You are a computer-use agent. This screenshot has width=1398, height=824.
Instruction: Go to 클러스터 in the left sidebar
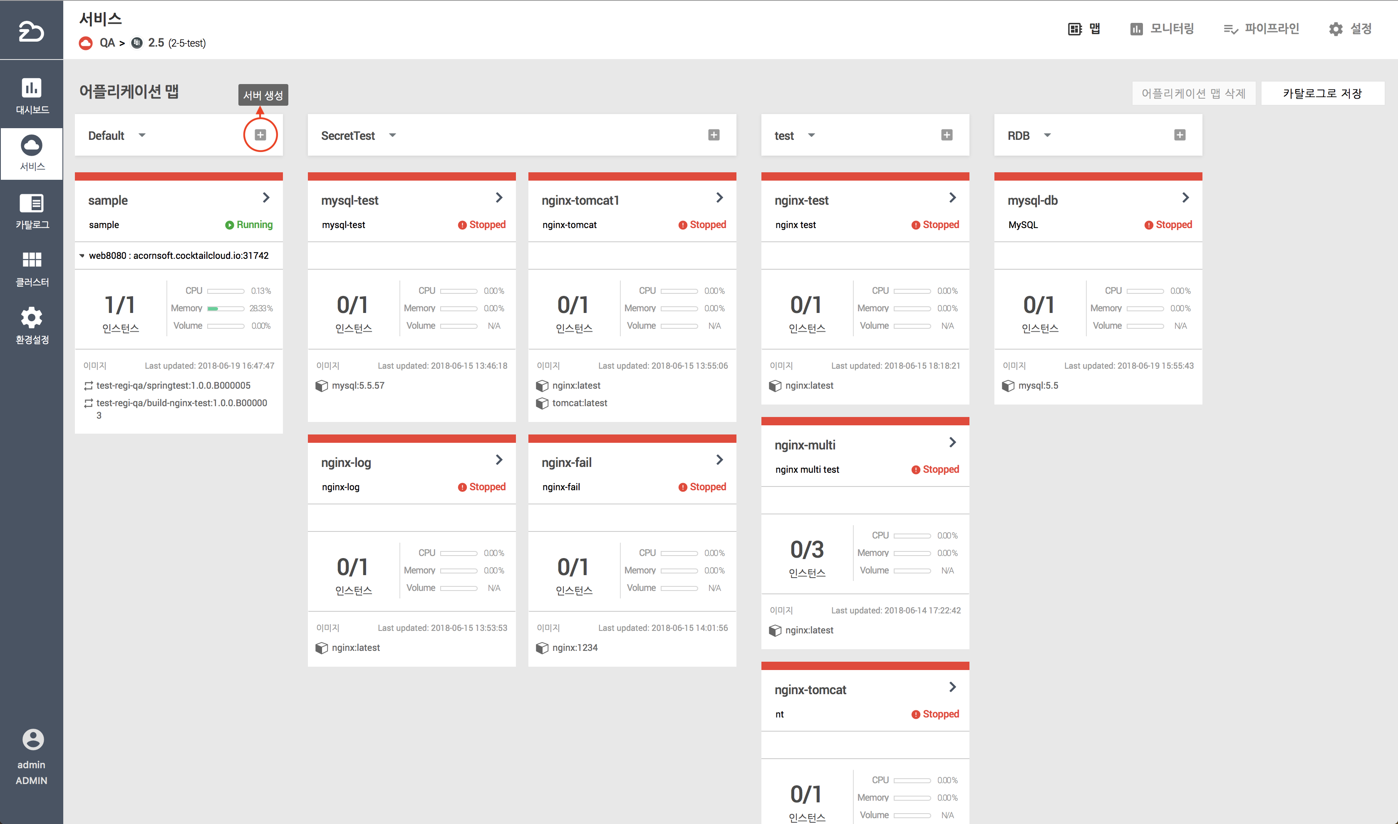point(32,269)
